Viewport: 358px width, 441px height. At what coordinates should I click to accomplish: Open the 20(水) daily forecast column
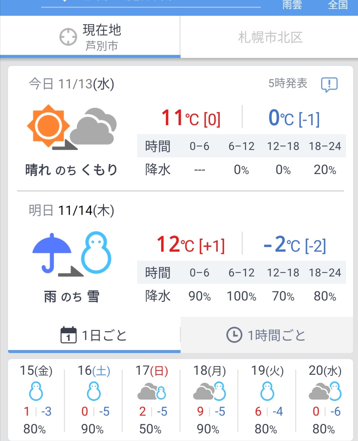point(325,400)
